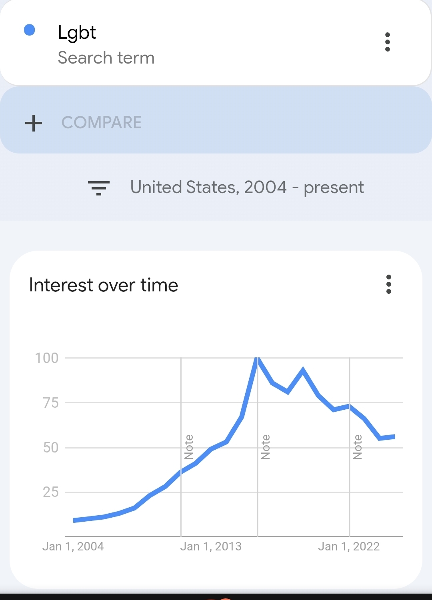Image resolution: width=432 pixels, height=600 pixels.
Task: Click the Jan 1, 2004 axis label
Action: [x=73, y=546]
